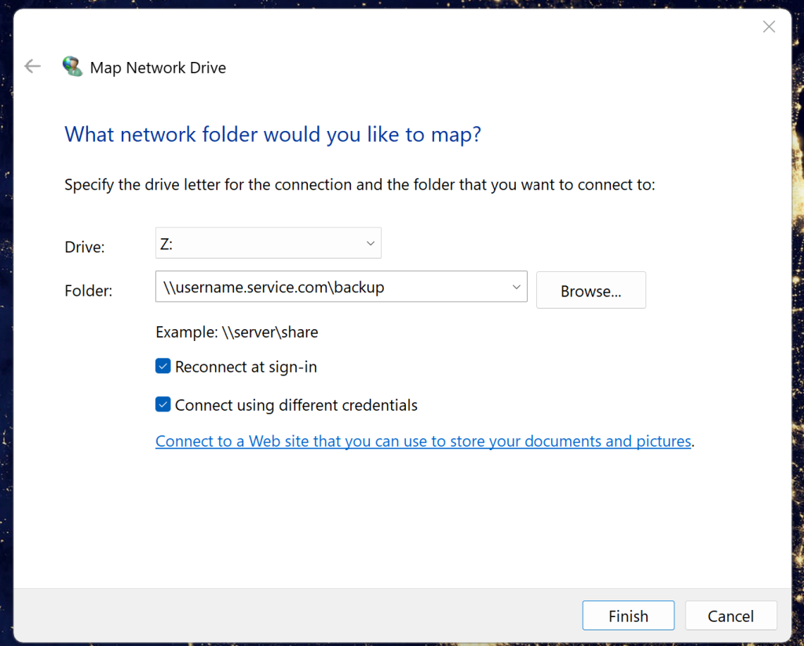Cancel the network drive mapping
Image resolution: width=804 pixels, height=646 pixels.
730,615
